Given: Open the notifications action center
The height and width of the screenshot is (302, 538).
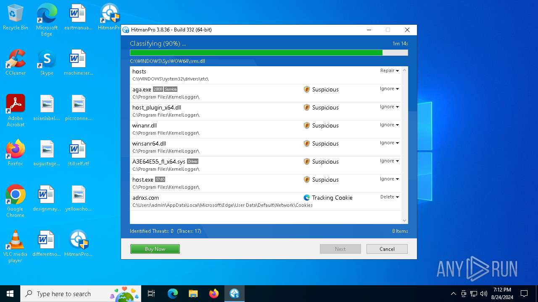Looking at the screenshot, I should (524, 294).
